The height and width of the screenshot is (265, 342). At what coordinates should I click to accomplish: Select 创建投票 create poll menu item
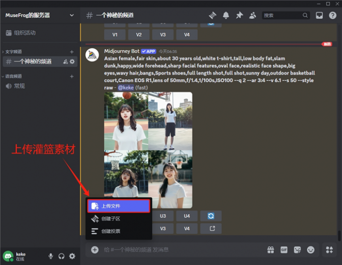click(119, 231)
